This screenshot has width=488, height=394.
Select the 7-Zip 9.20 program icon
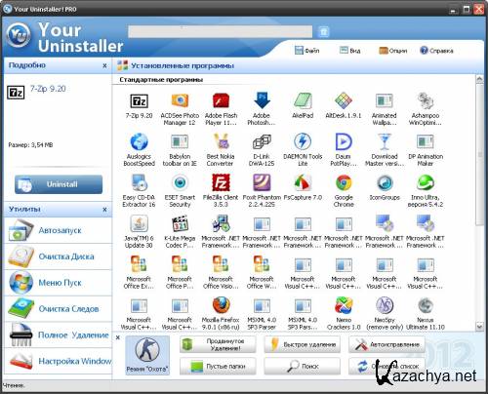[x=140, y=101]
